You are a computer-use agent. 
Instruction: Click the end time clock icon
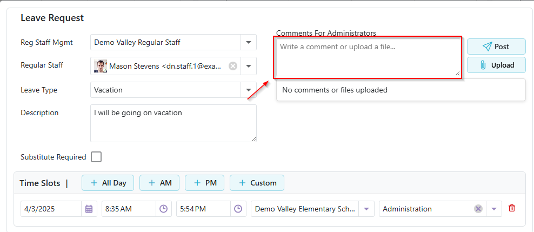pos(238,209)
